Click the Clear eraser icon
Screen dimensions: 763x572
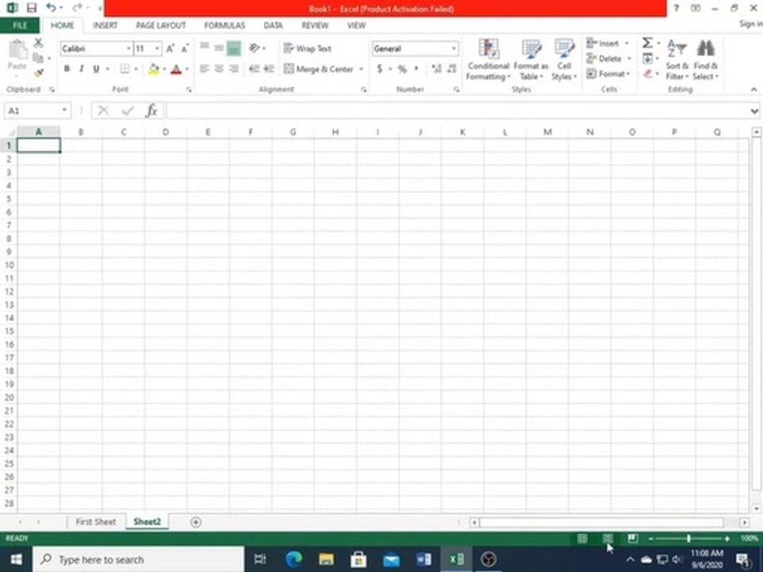coord(647,73)
